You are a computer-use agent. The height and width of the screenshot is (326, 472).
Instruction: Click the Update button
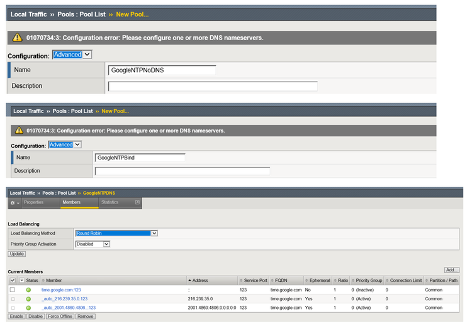17,254
